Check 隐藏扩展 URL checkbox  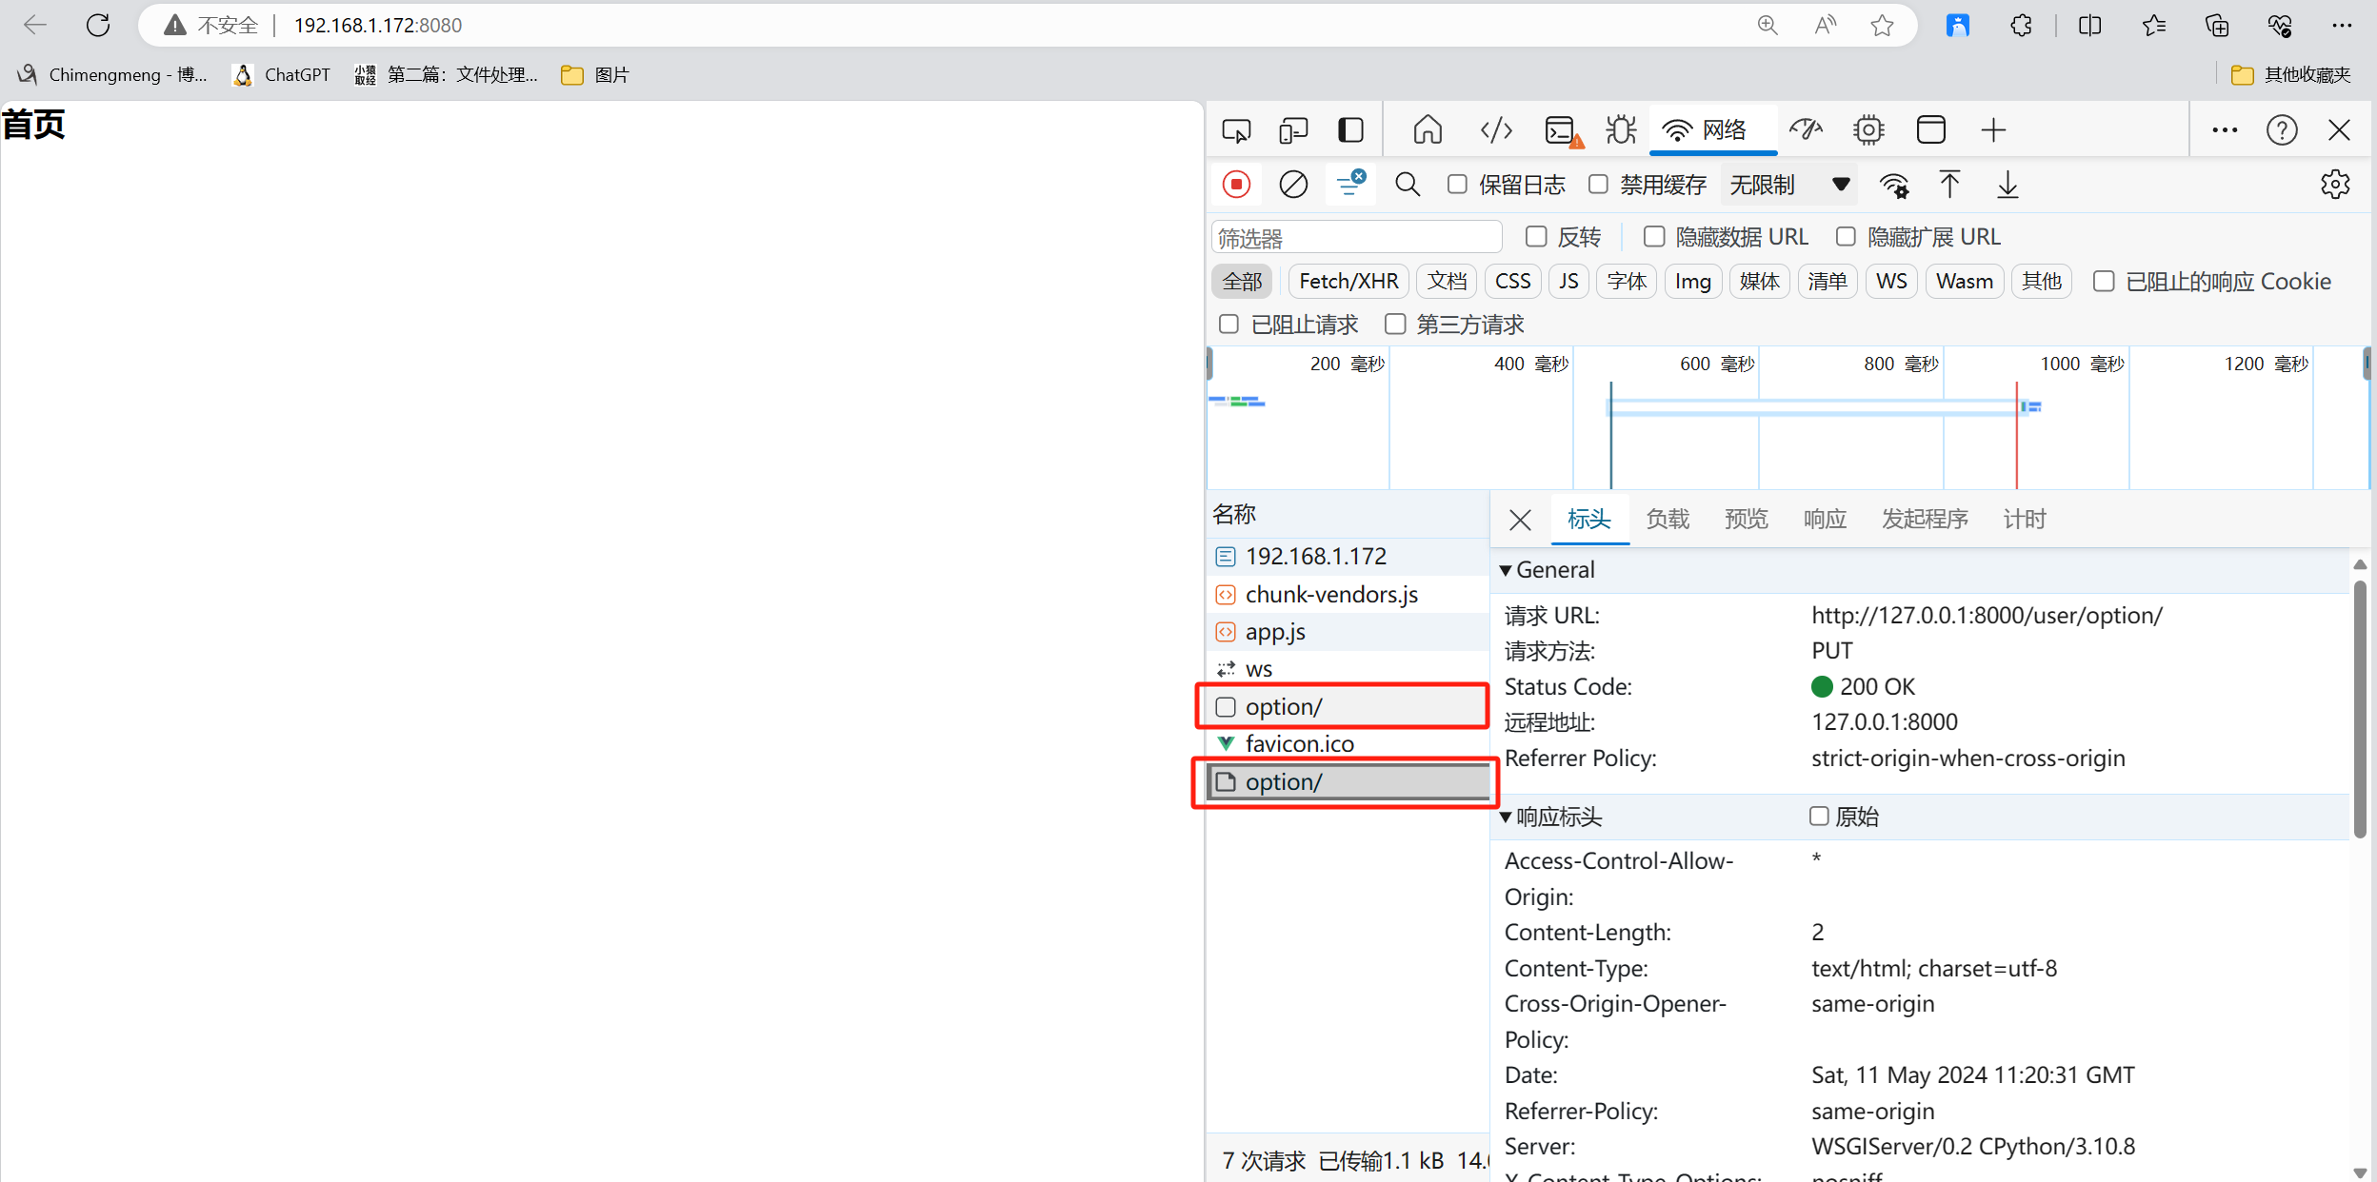point(1846,236)
